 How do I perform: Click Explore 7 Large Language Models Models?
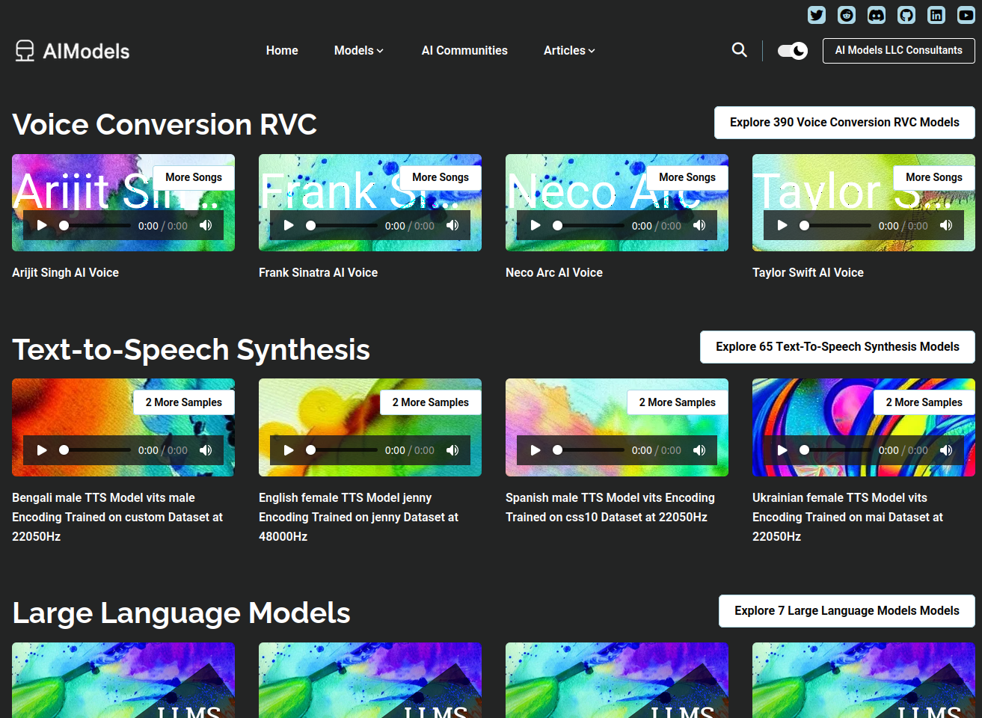(x=847, y=611)
